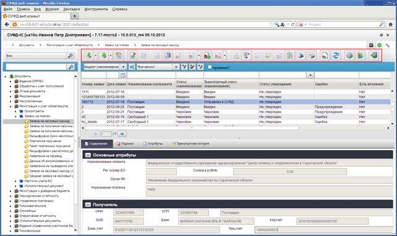Click the printer toolbar icon
397x236 pixels.
tap(312, 56)
